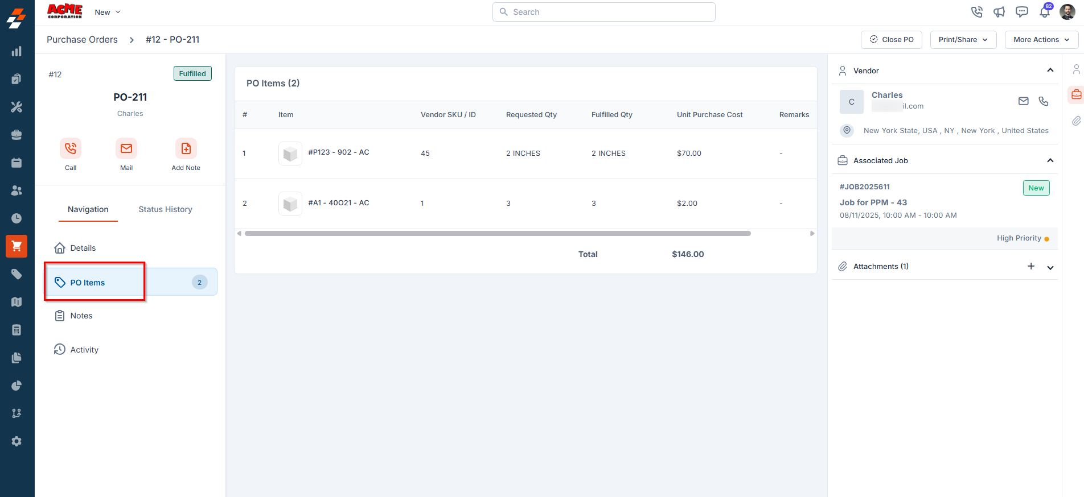Open the More Actions dropdown
The width and height of the screenshot is (1084, 497).
click(1041, 40)
